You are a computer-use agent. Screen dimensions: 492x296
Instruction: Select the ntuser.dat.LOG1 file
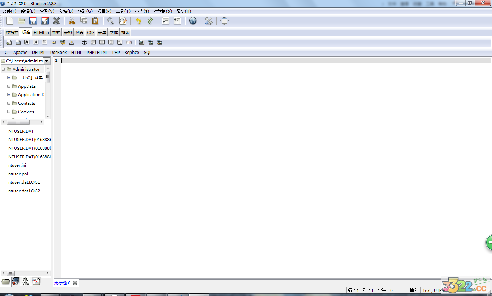click(x=24, y=182)
